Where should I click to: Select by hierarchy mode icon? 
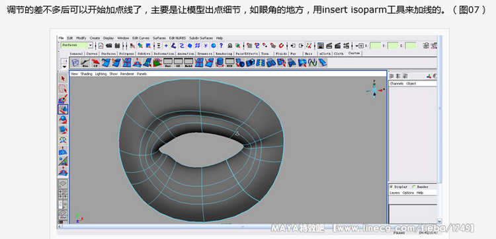click(x=132, y=46)
